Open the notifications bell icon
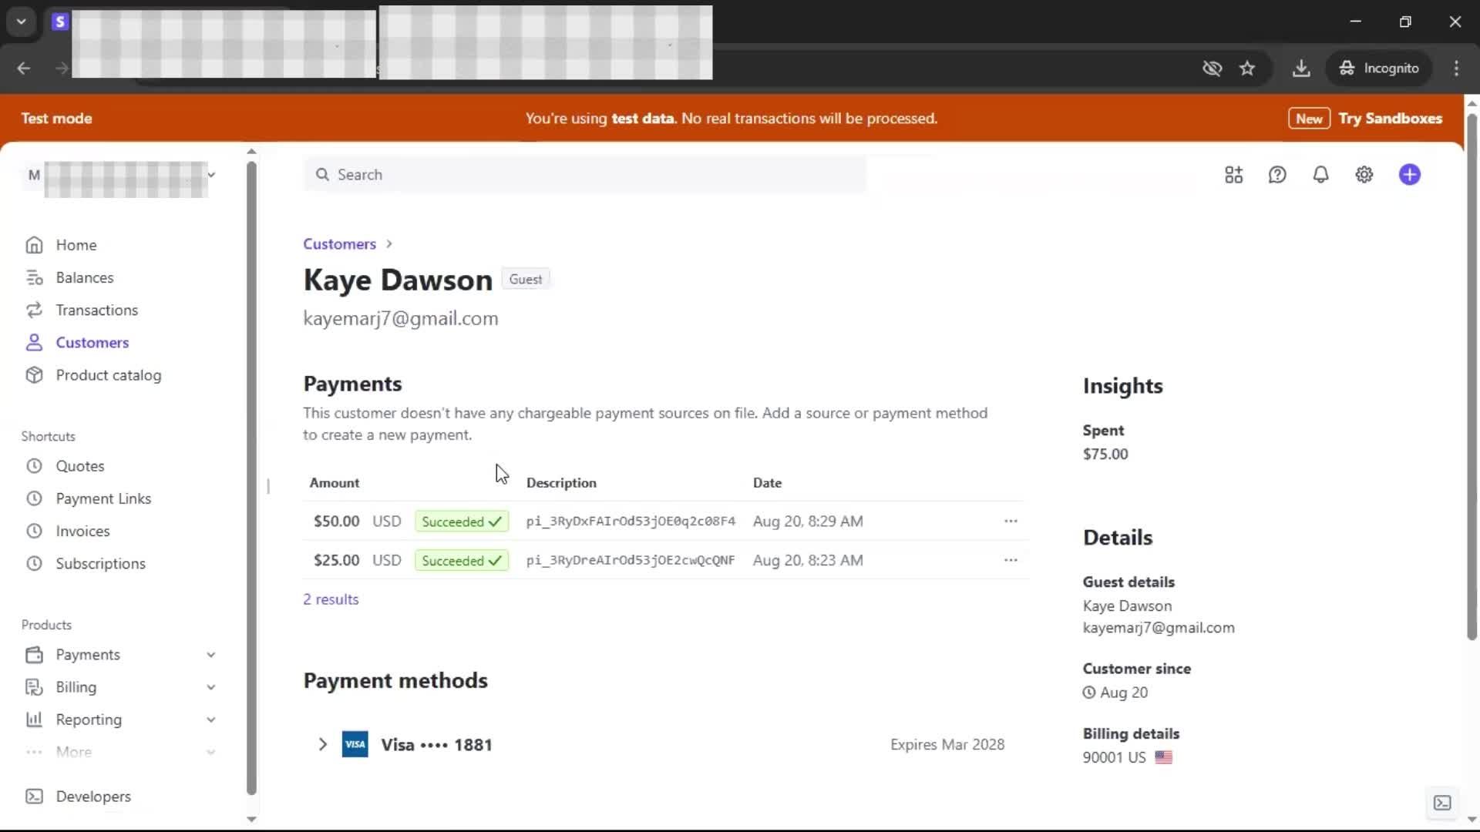 click(x=1320, y=175)
